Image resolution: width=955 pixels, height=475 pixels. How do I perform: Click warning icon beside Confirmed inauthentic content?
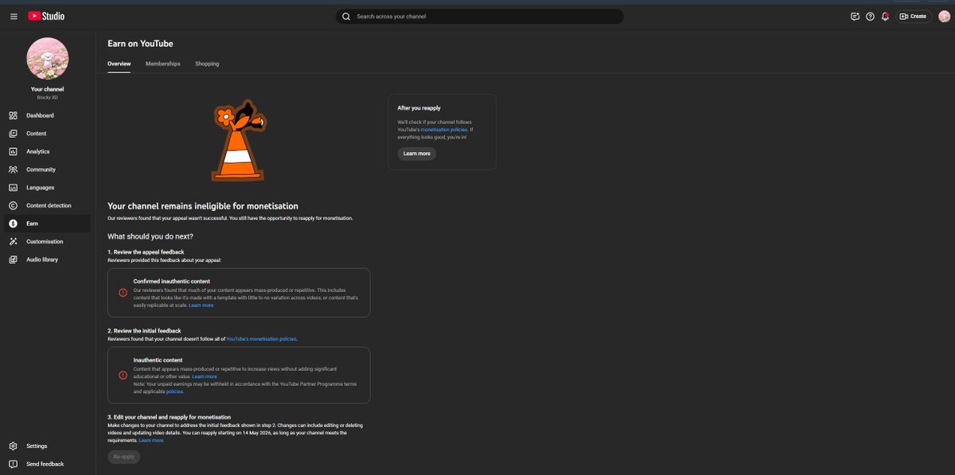pyautogui.click(x=123, y=293)
